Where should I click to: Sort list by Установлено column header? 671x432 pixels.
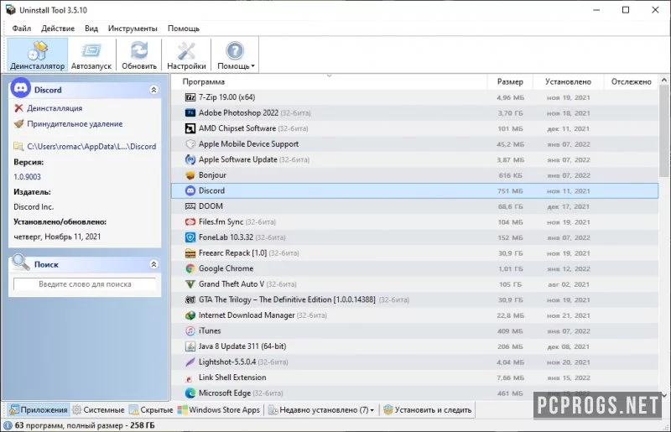(568, 81)
